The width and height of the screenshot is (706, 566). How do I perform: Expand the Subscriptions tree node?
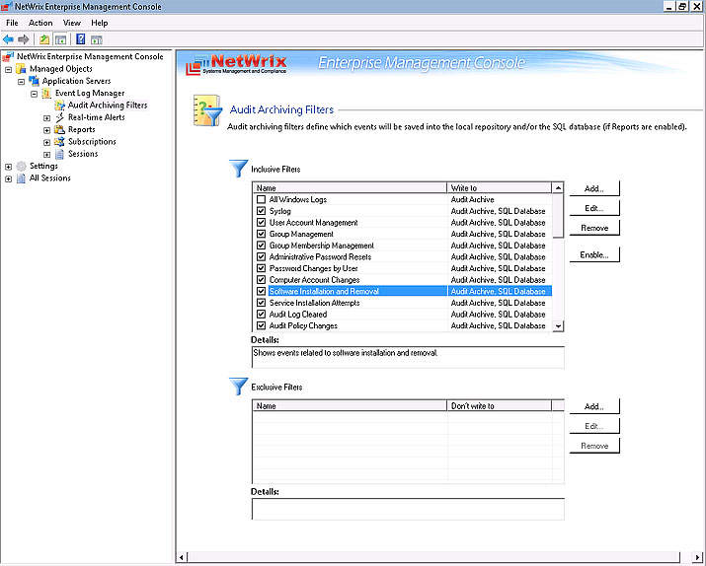click(46, 143)
